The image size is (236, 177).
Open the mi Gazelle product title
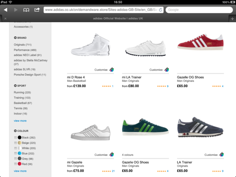pos(75,162)
